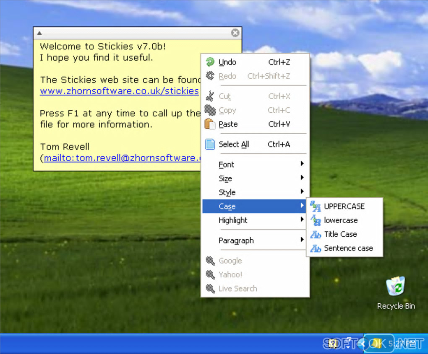Click the Cut menu entry
The height and width of the screenshot is (354, 428).
pos(254,96)
